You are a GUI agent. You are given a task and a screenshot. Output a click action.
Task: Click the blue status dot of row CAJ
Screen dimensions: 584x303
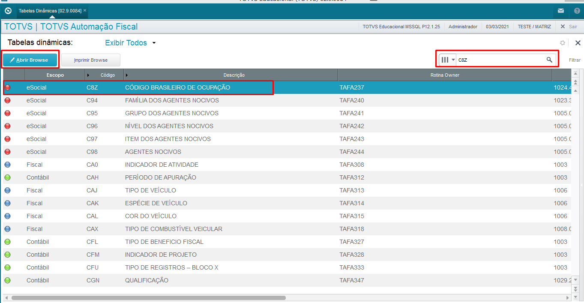[7, 190]
